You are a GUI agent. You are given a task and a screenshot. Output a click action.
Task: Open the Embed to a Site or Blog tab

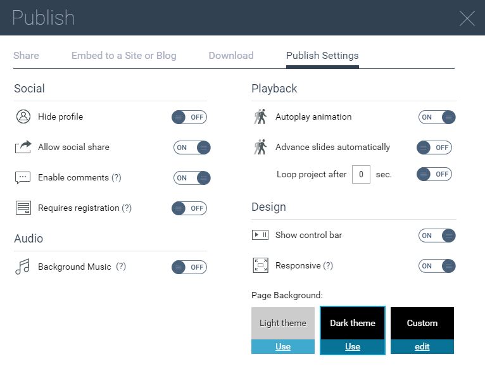[x=124, y=56]
